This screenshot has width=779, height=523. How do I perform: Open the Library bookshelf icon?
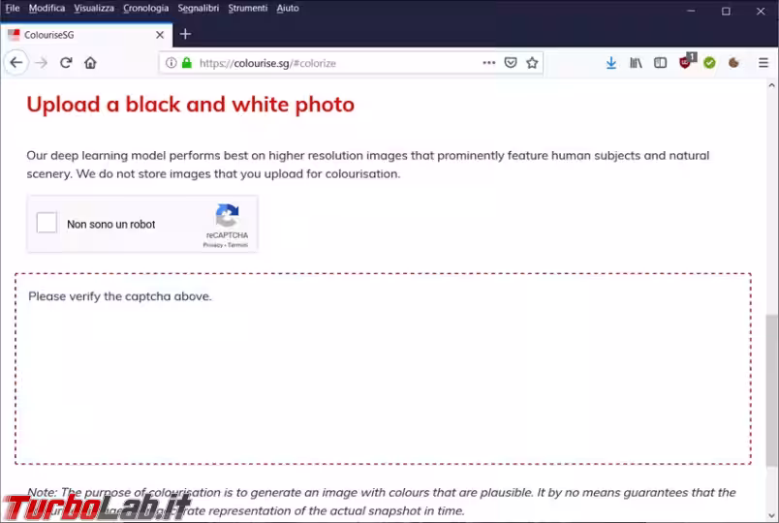[636, 63]
